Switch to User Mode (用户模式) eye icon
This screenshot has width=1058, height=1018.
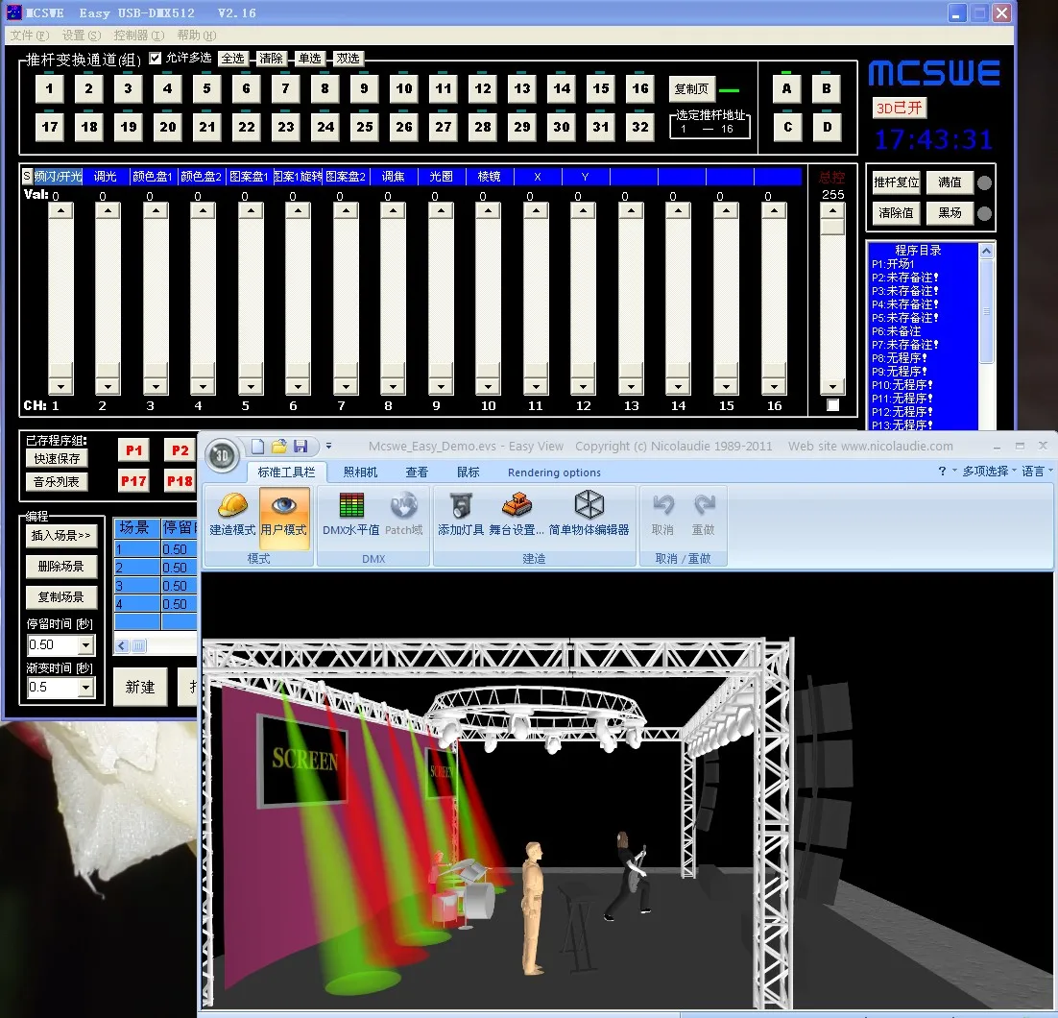tap(284, 505)
